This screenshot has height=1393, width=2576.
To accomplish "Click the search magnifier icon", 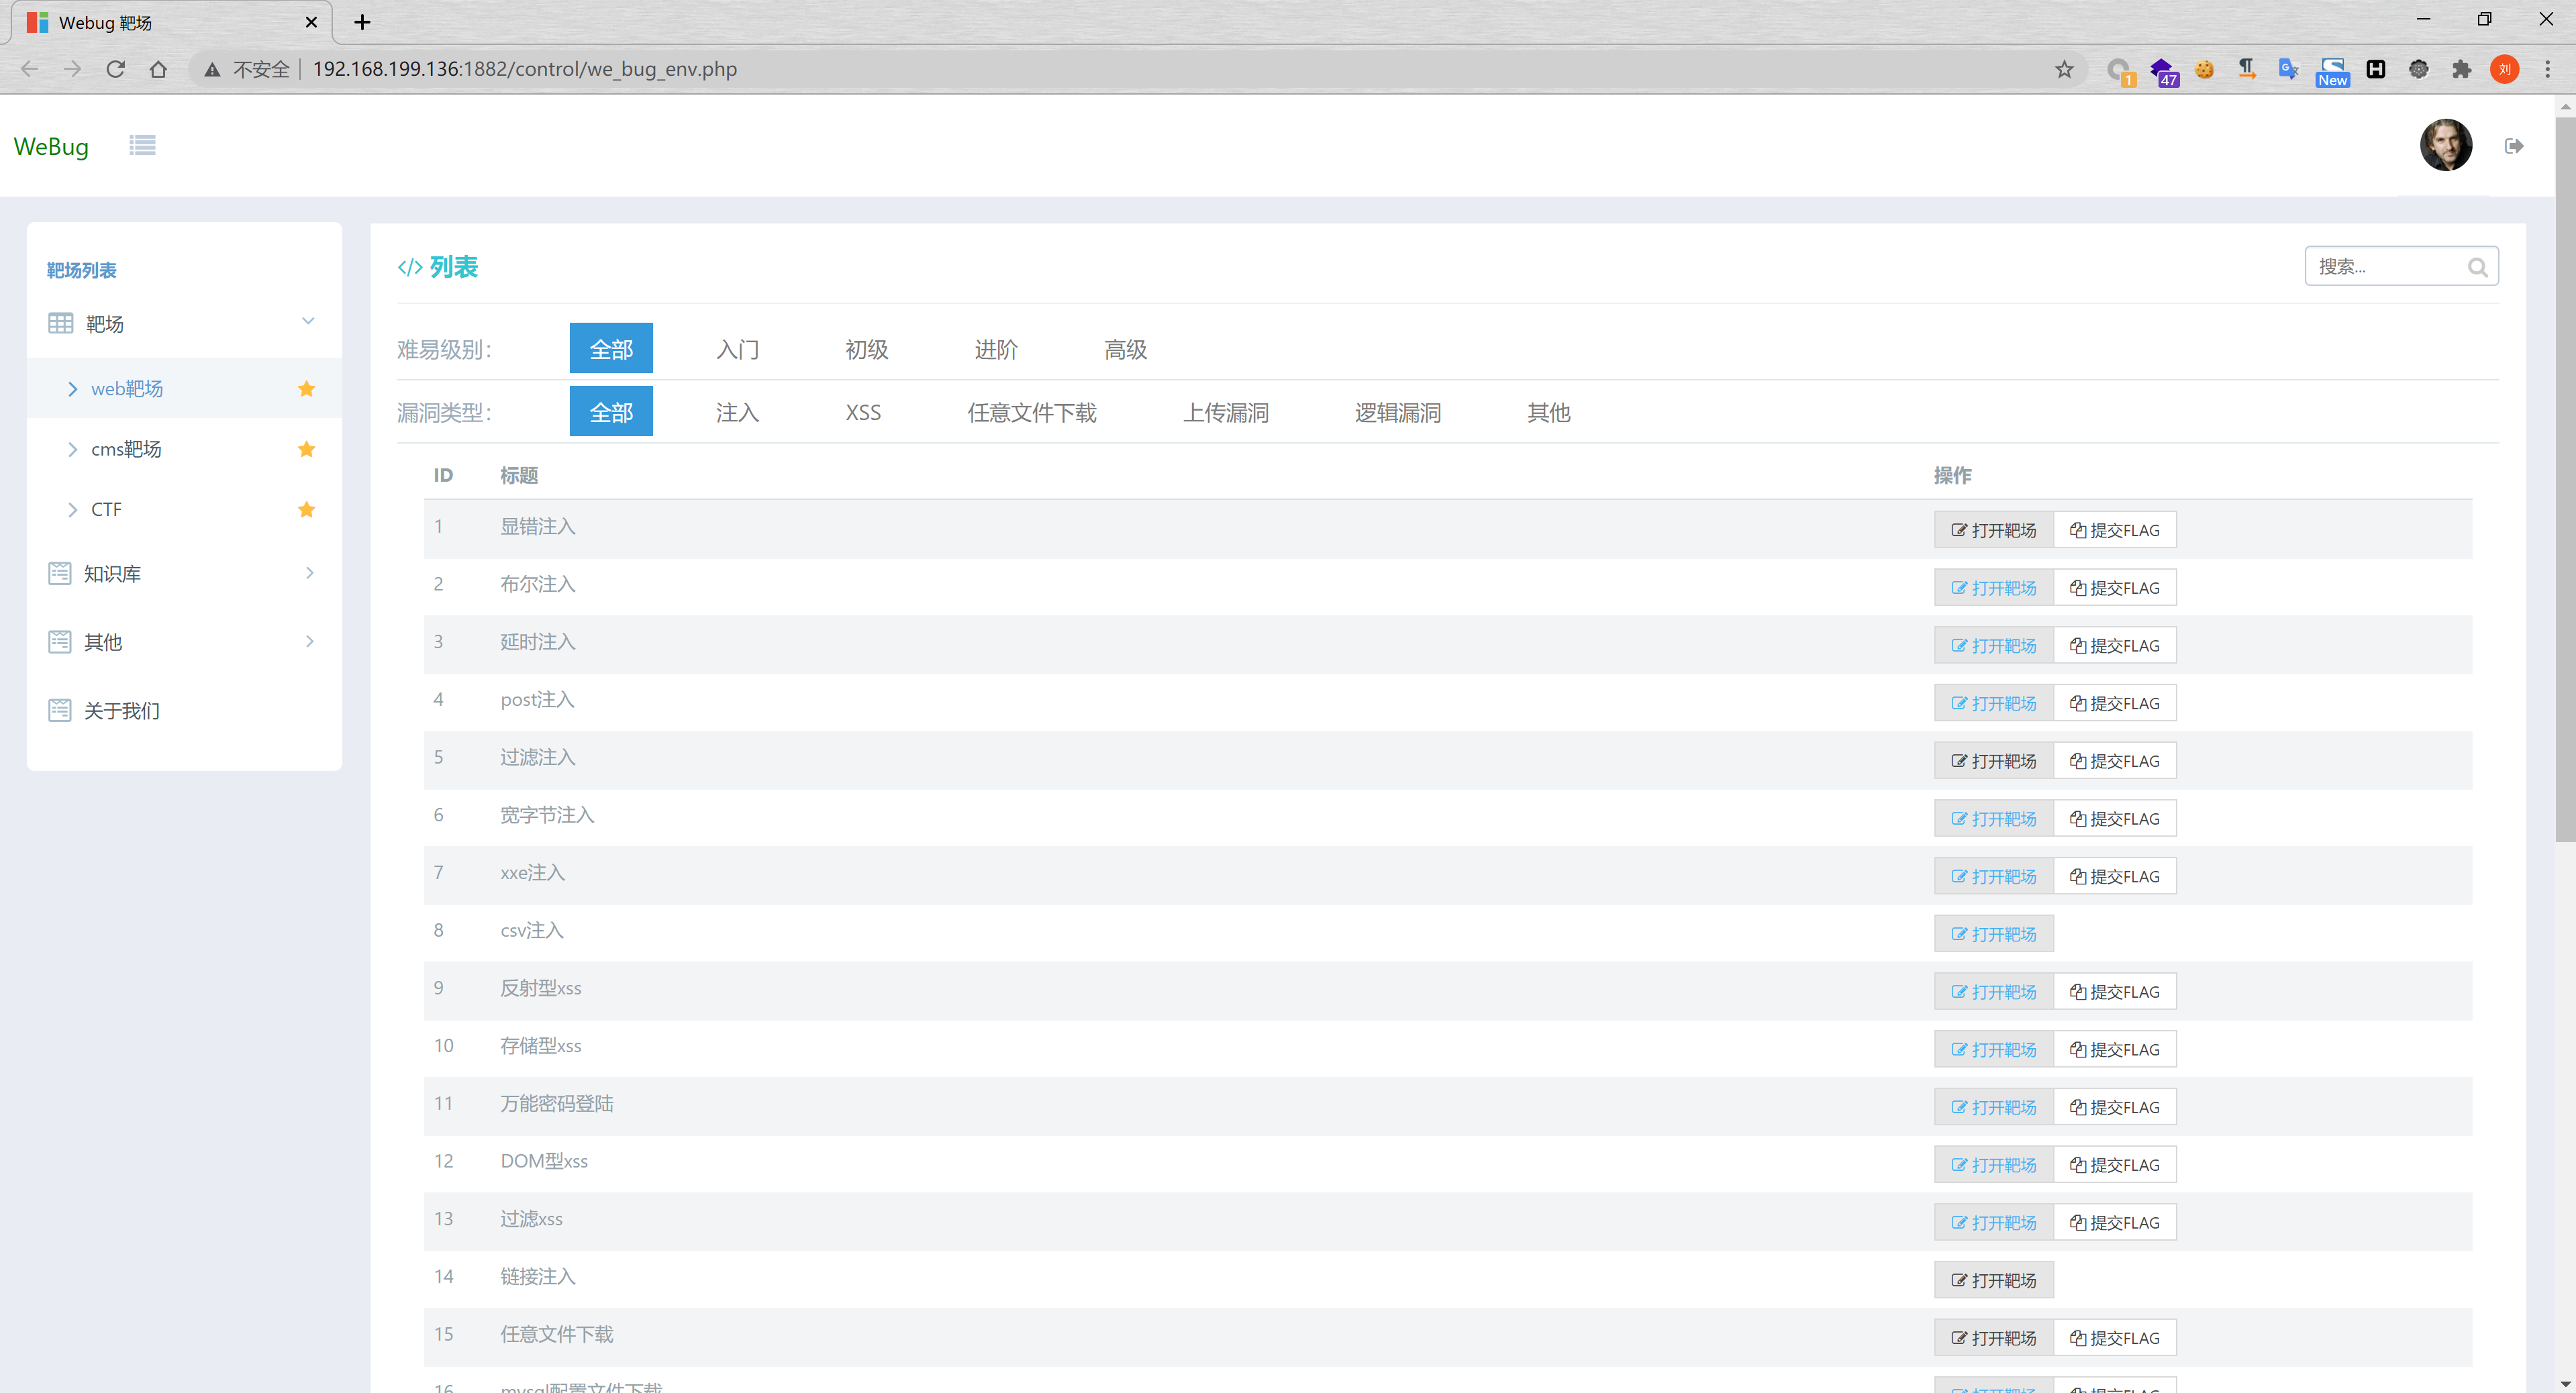I will coord(2477,267).
